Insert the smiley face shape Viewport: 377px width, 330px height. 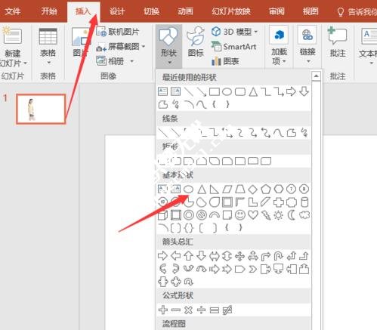[240, 215]
